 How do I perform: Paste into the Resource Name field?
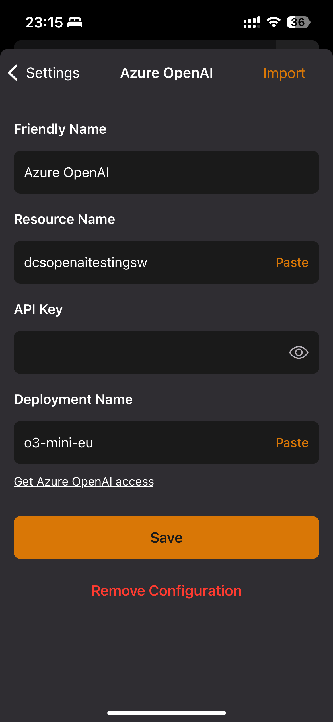tap(292, 262)
